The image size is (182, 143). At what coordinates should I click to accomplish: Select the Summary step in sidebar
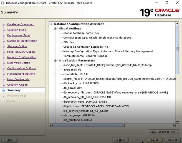tap(14, 90)
